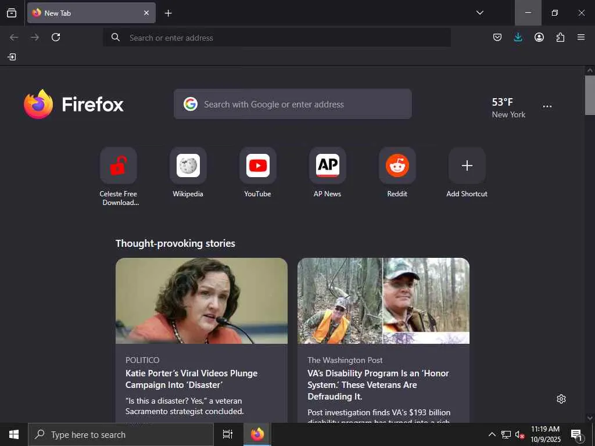Screen dimensions: 595x446
Task: Open Windows Task View
Action: [228, 434]
